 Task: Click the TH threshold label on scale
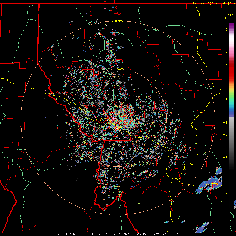click(x=225, y=204)
